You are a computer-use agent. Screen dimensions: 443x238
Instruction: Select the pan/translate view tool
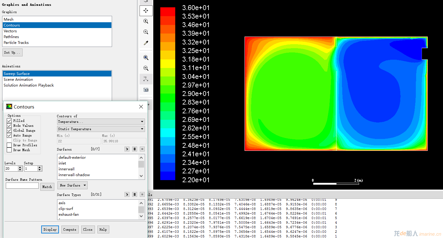click(146, 11)
